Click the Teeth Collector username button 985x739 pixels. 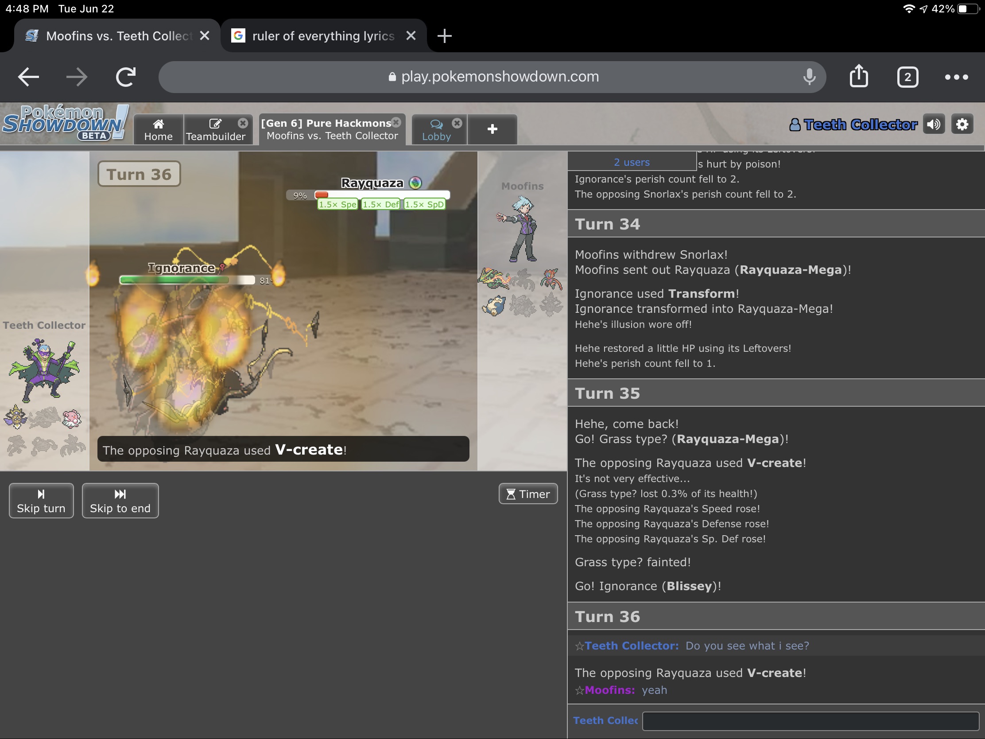[x=853, y=125]
